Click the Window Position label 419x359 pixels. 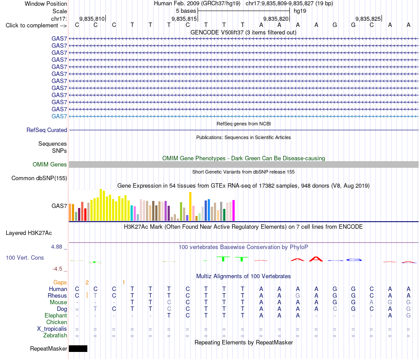click(46, 4)
